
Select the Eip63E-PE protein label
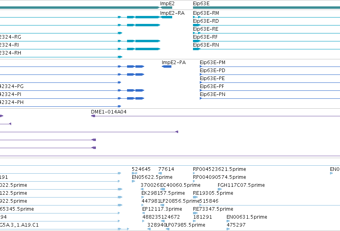coord(212,78)
